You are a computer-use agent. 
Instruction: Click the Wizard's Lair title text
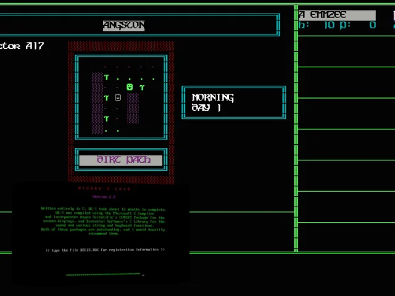coord(104,189)
